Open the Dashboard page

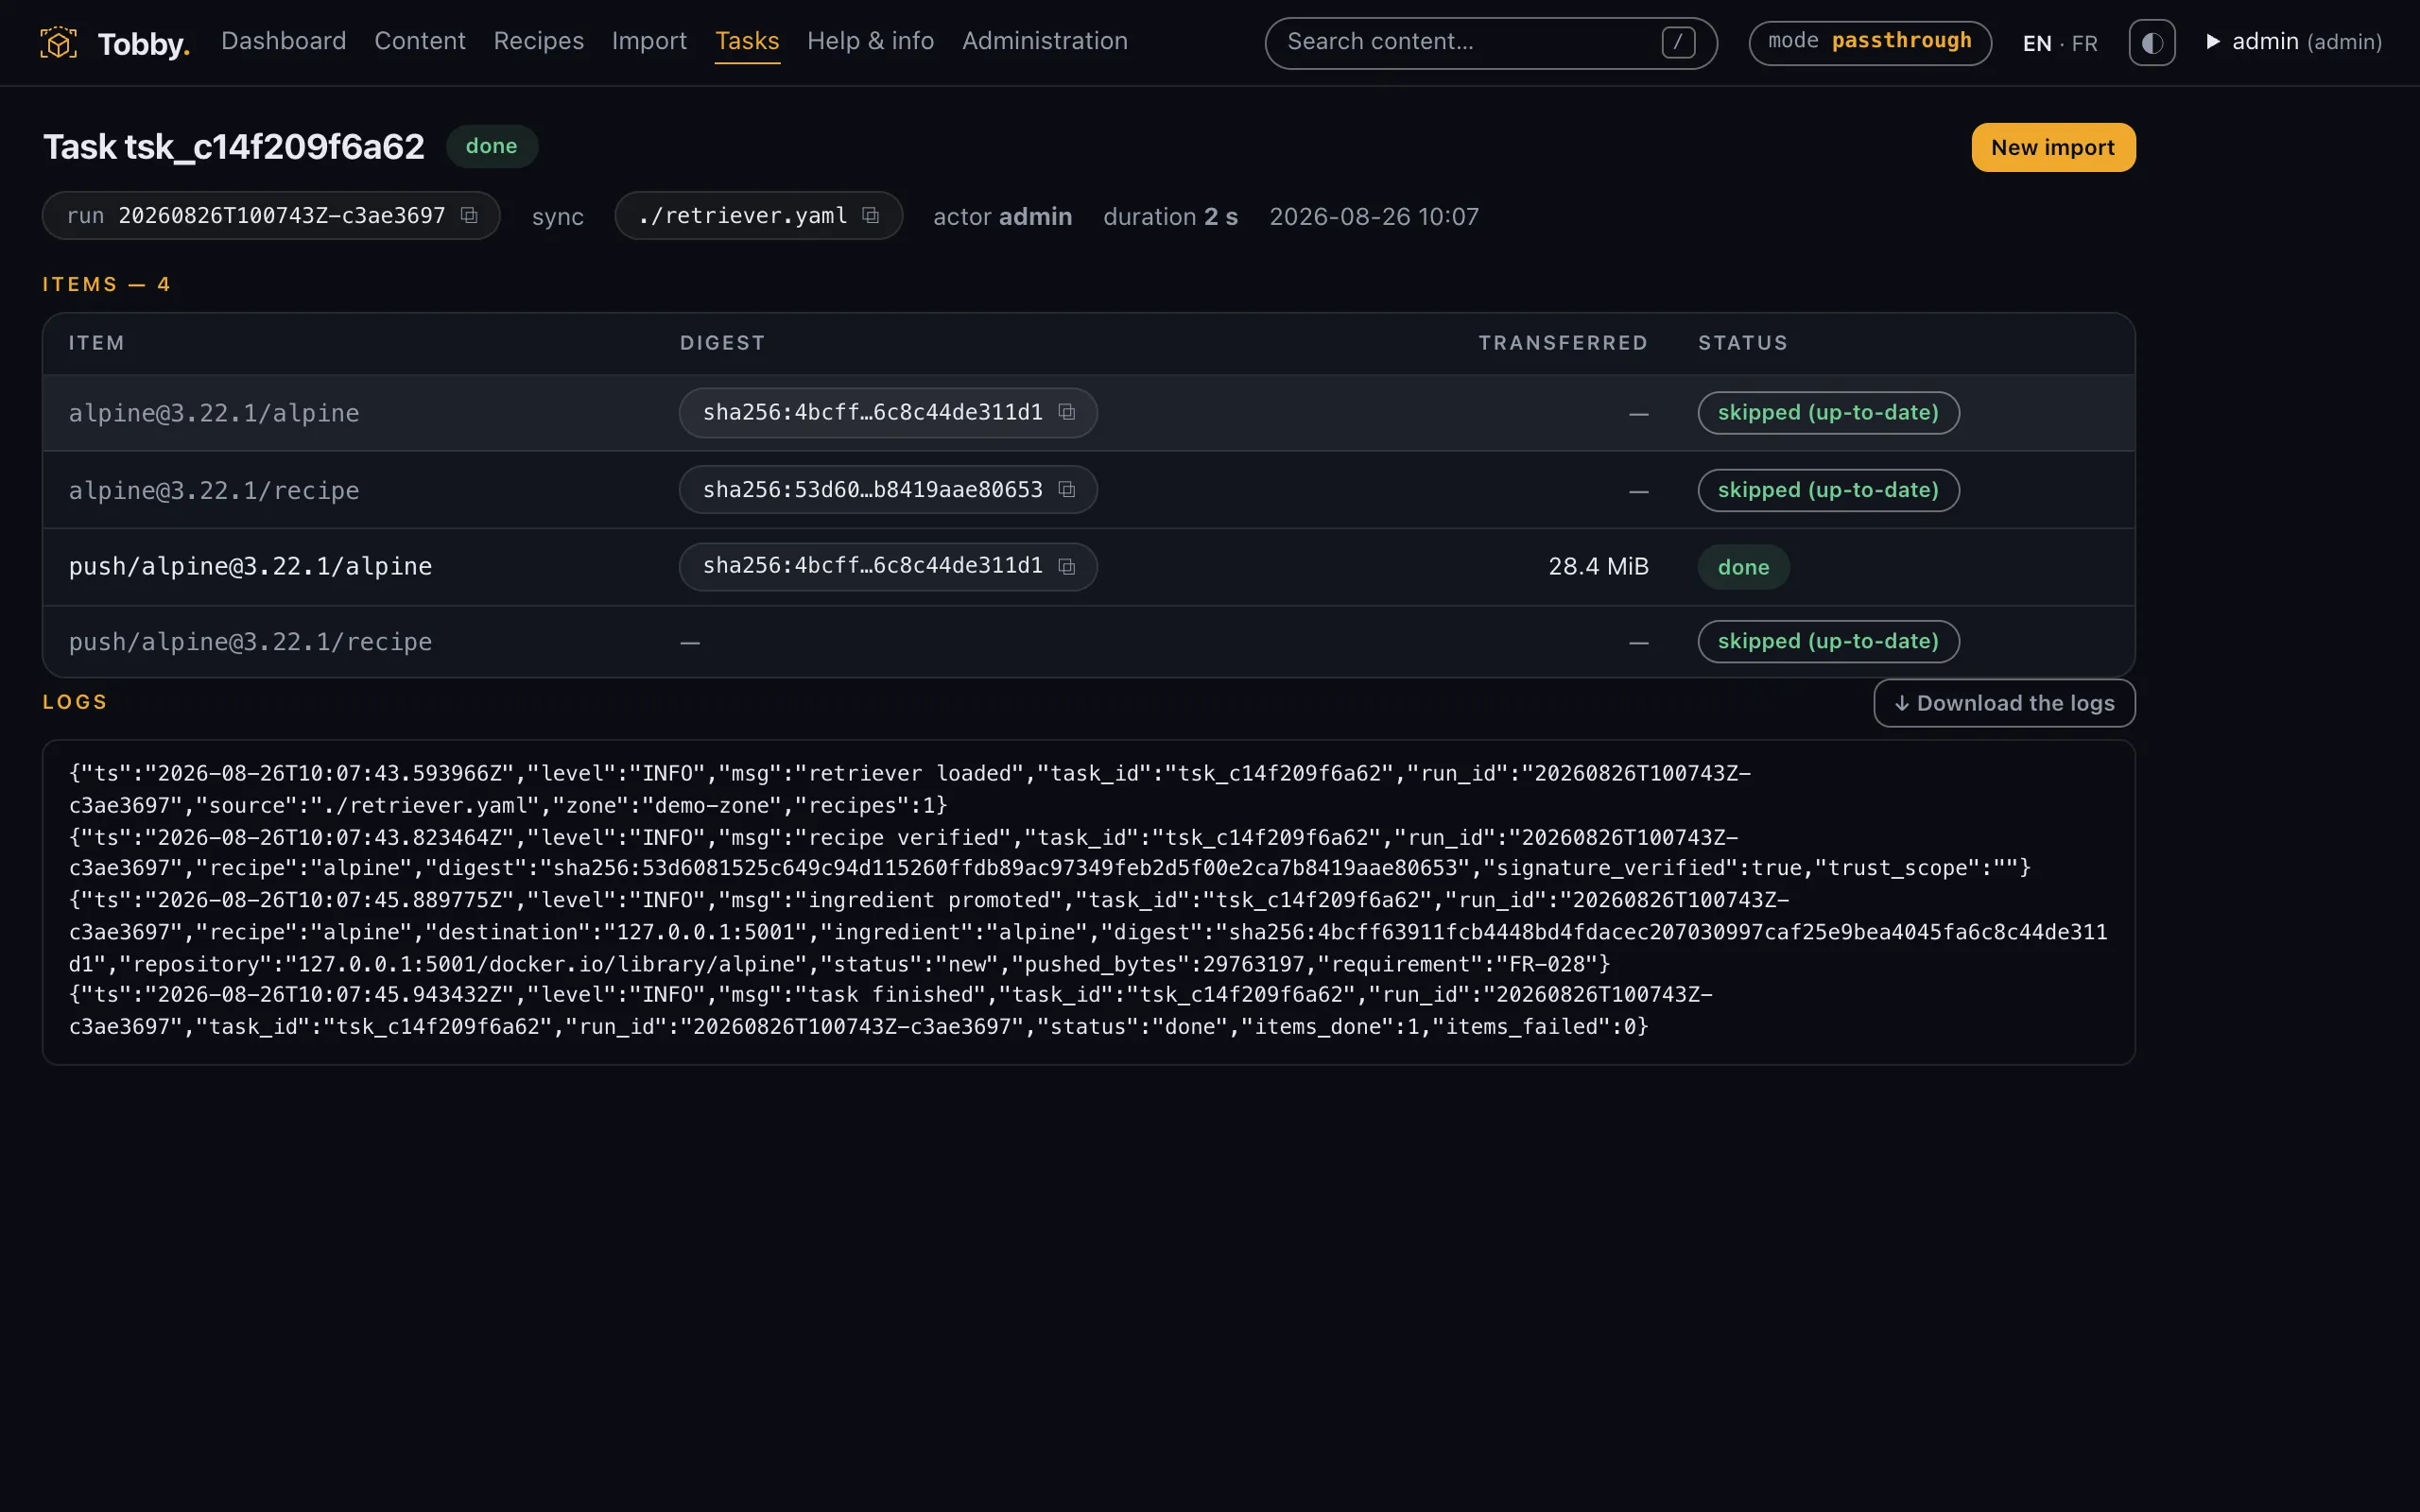click(284, 41)
